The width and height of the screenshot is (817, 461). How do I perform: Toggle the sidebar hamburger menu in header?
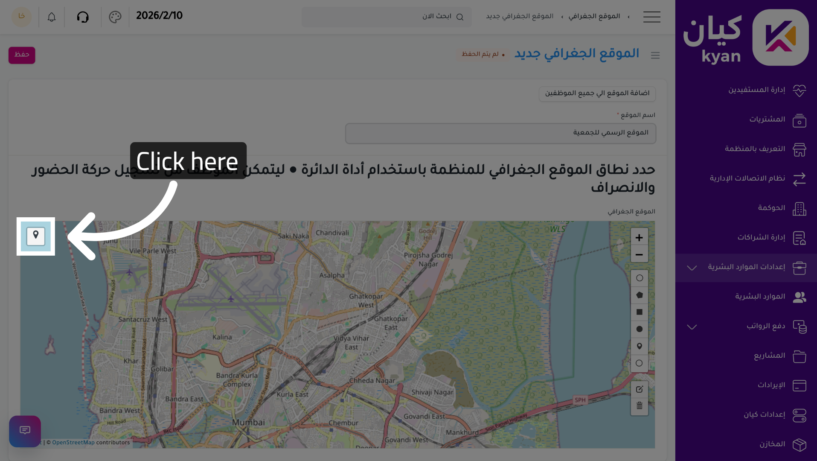click(651, 17)
